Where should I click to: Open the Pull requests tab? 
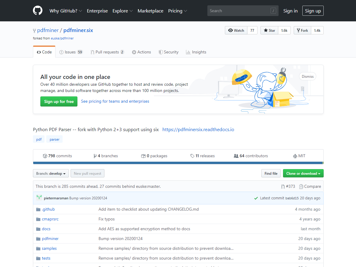[107, 52]
